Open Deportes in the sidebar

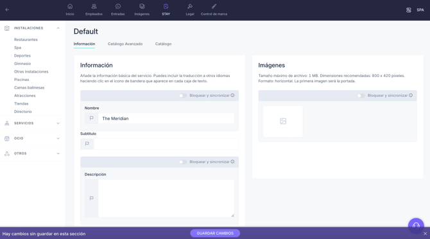(22, 55)
